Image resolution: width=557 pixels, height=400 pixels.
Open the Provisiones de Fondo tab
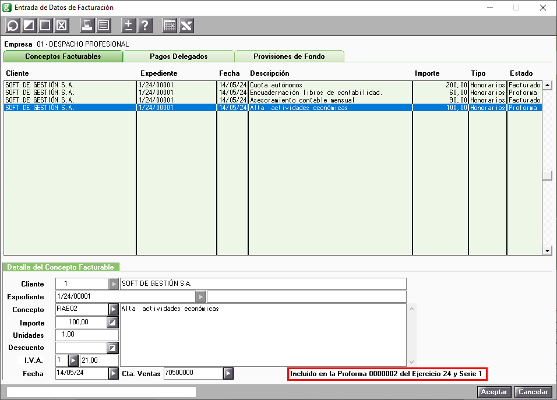tap(289, 56)
